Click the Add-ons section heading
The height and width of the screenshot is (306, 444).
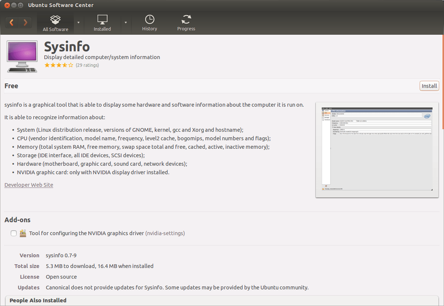pos(17,220)
